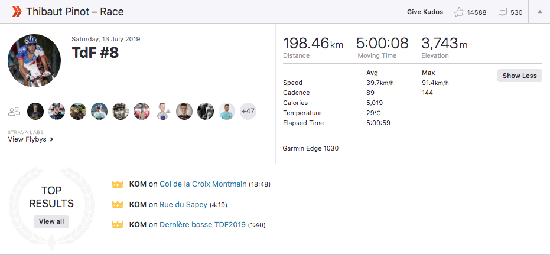Click the TdF #8 activity title
The height and width of the screenshot is (255, 550).
point(95,53)
